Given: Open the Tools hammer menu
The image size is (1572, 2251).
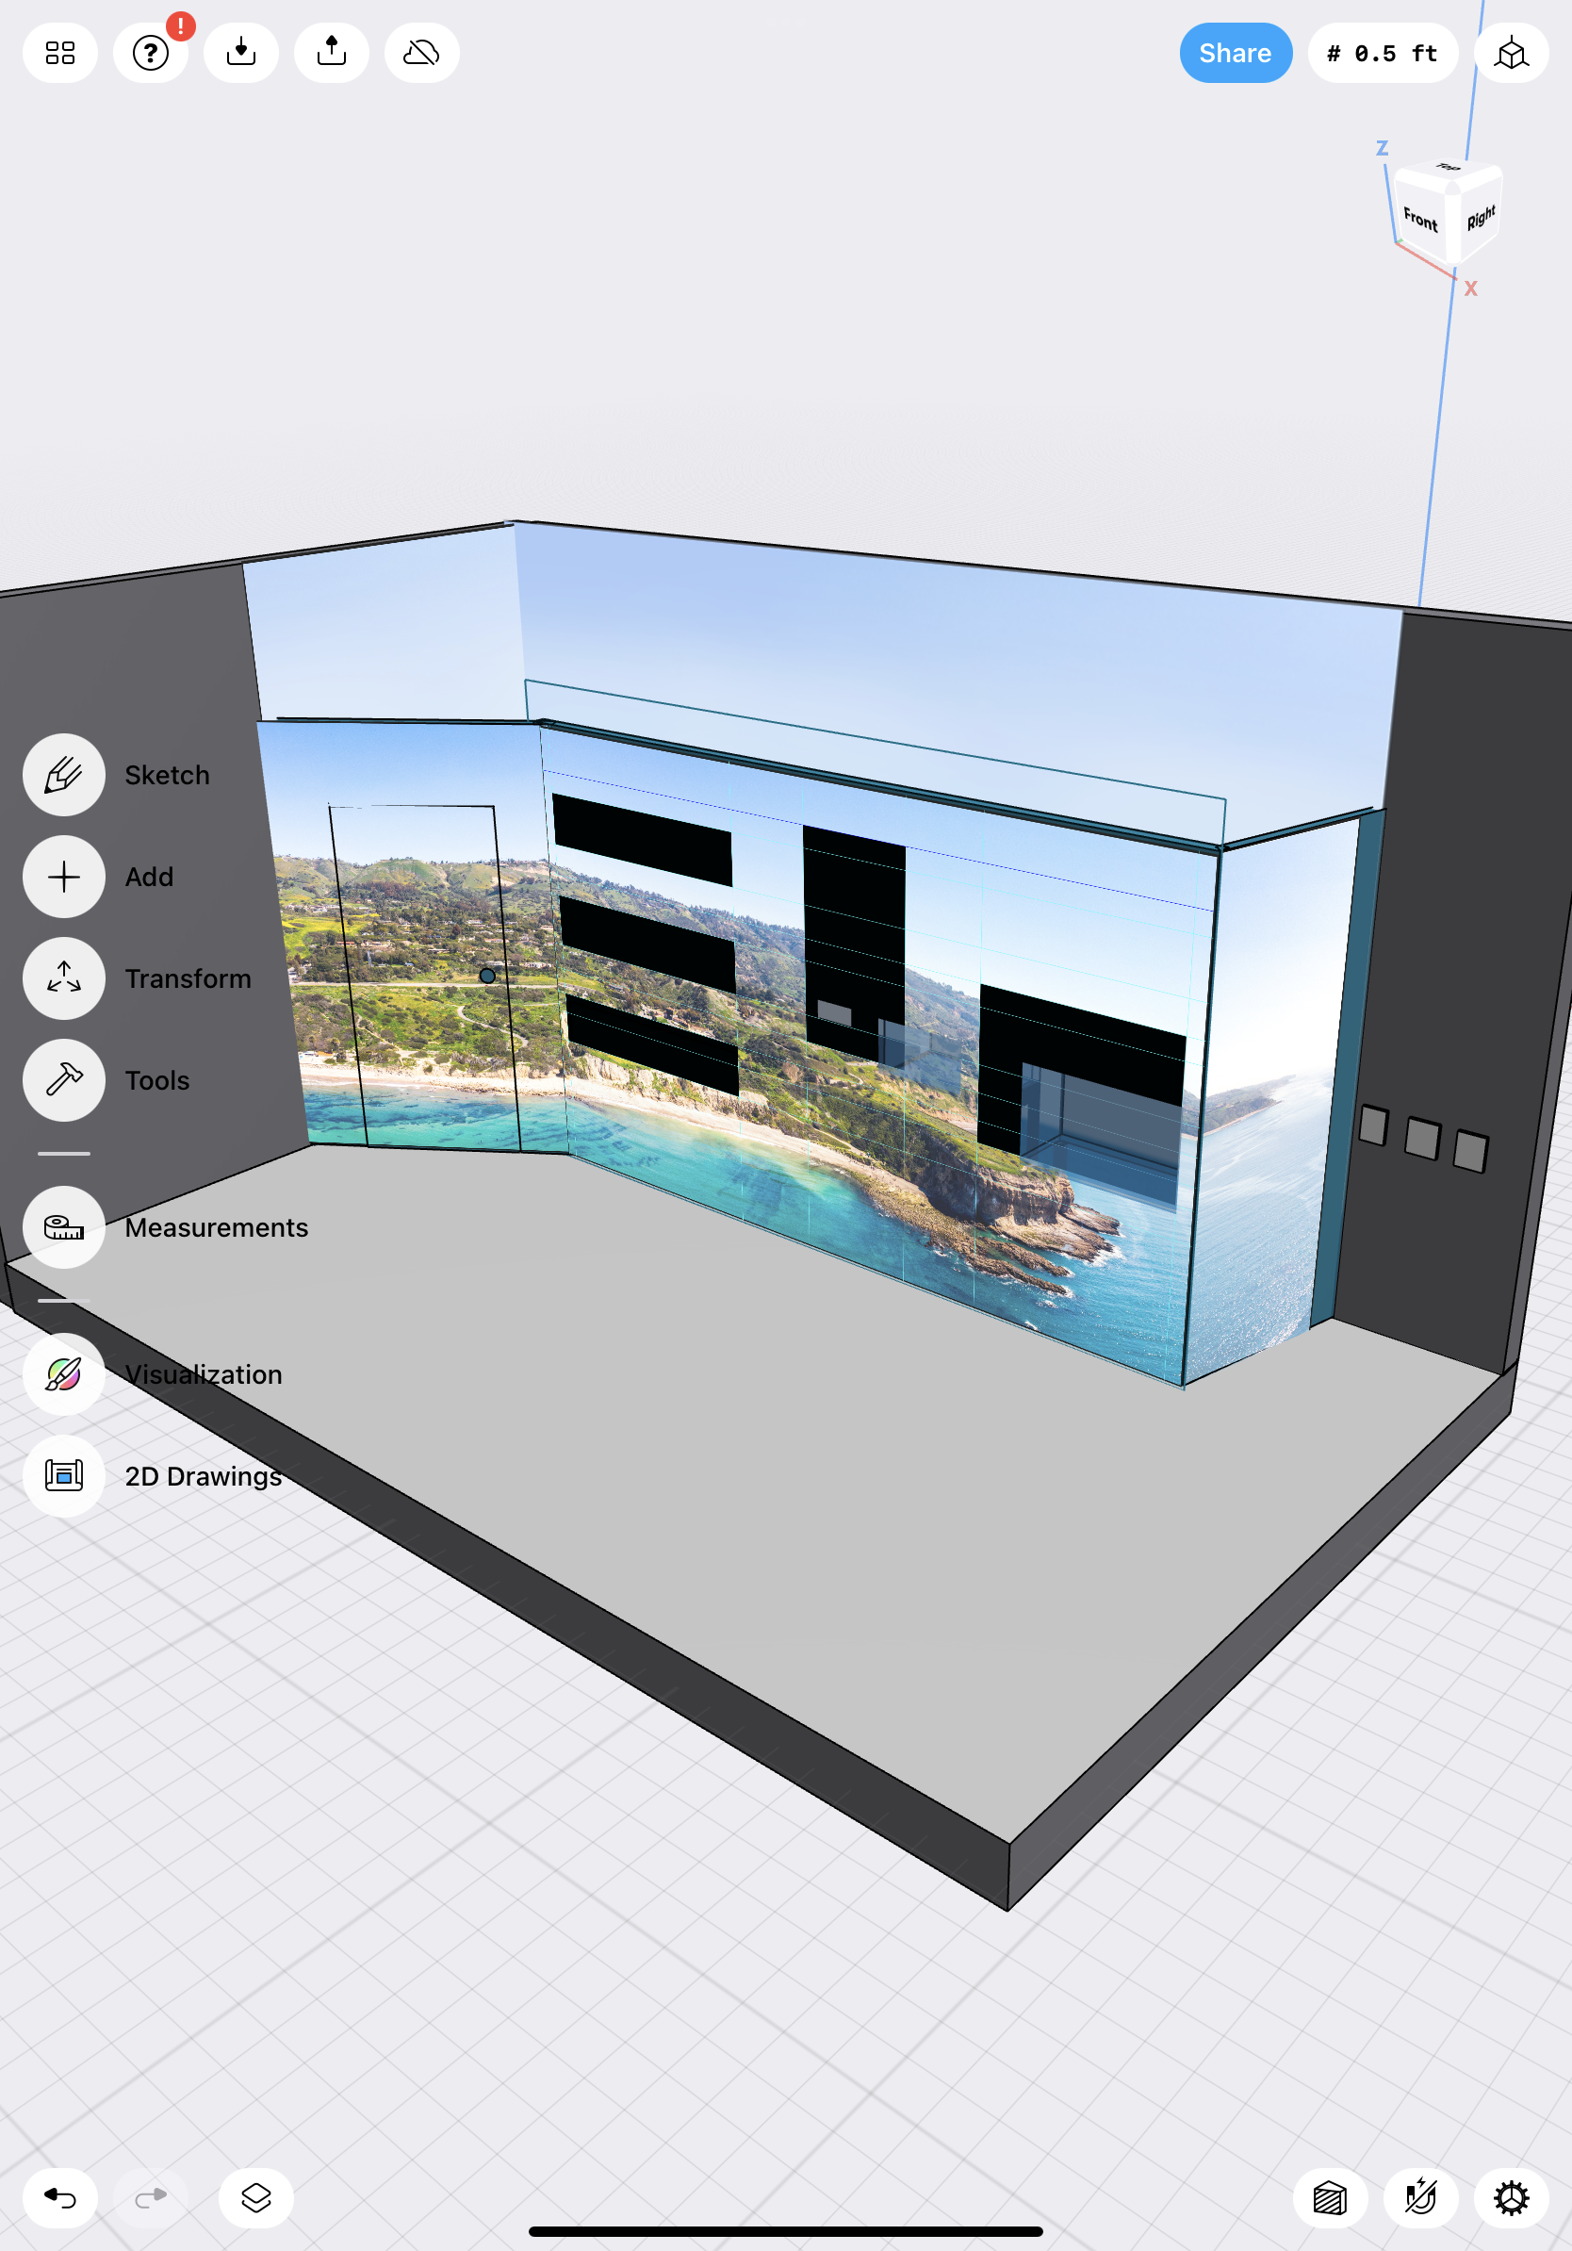Looking at the screenshot, I should pos(64,1080).
